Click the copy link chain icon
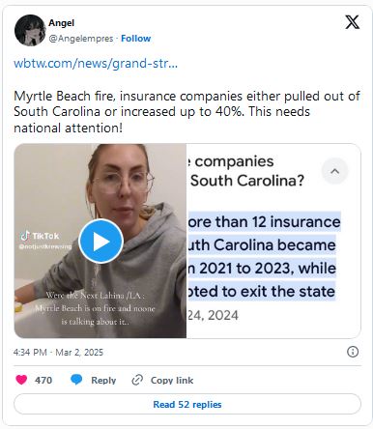 click(x=137, y=380)
